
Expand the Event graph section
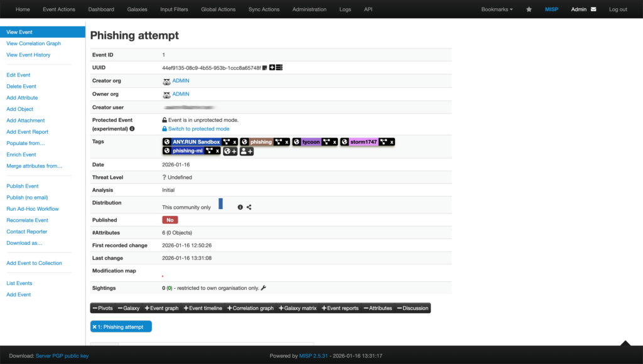click(162, 308)
